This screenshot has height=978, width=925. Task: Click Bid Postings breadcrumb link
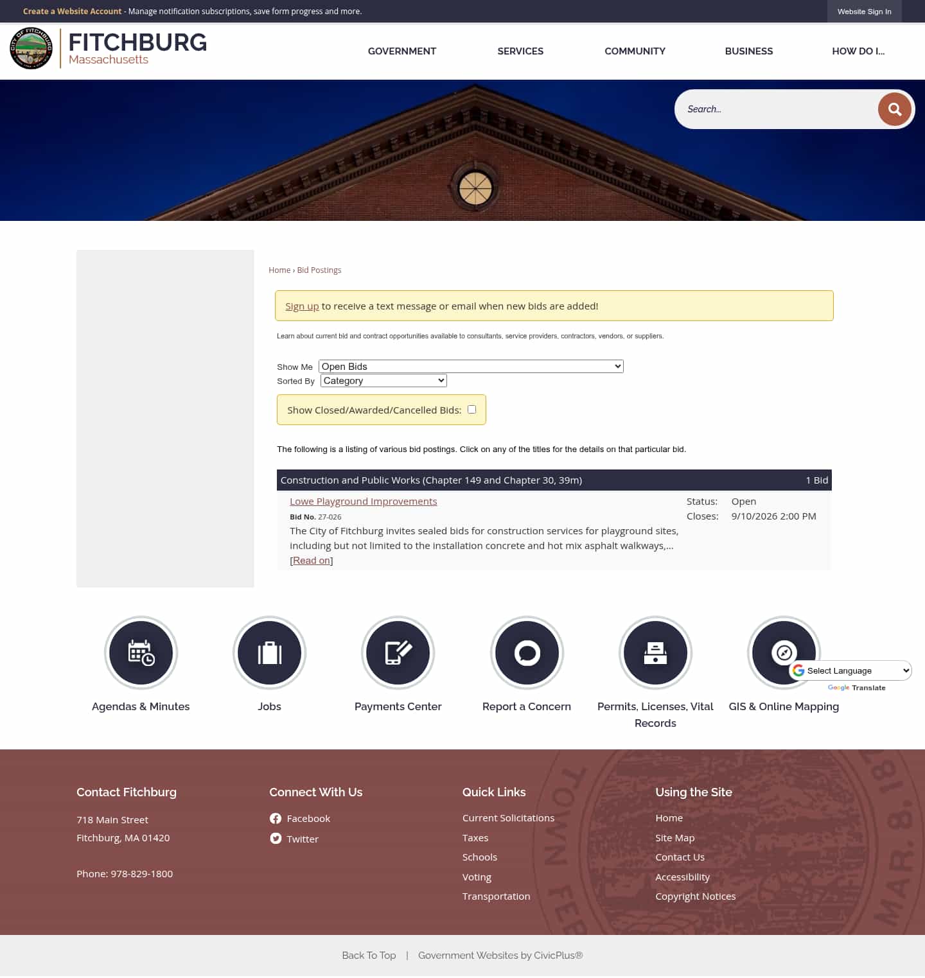(319, 270)
